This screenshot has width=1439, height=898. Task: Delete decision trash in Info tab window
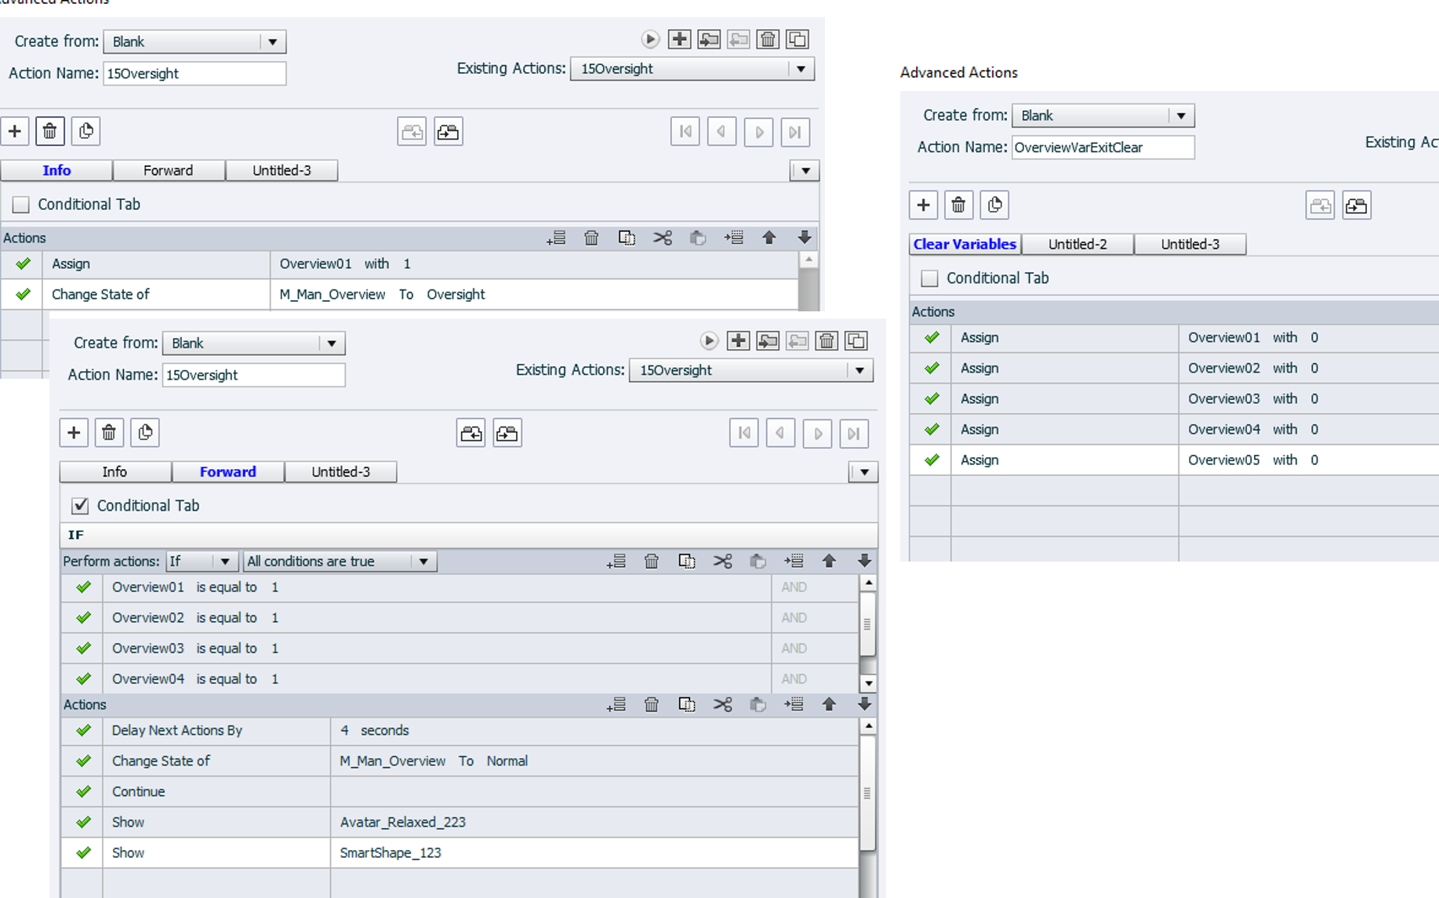point(50,131)
